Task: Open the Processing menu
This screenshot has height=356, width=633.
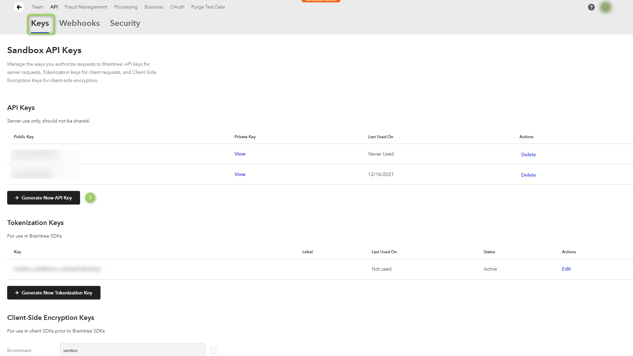Action: pyautogui.click(x=126, y=7)
